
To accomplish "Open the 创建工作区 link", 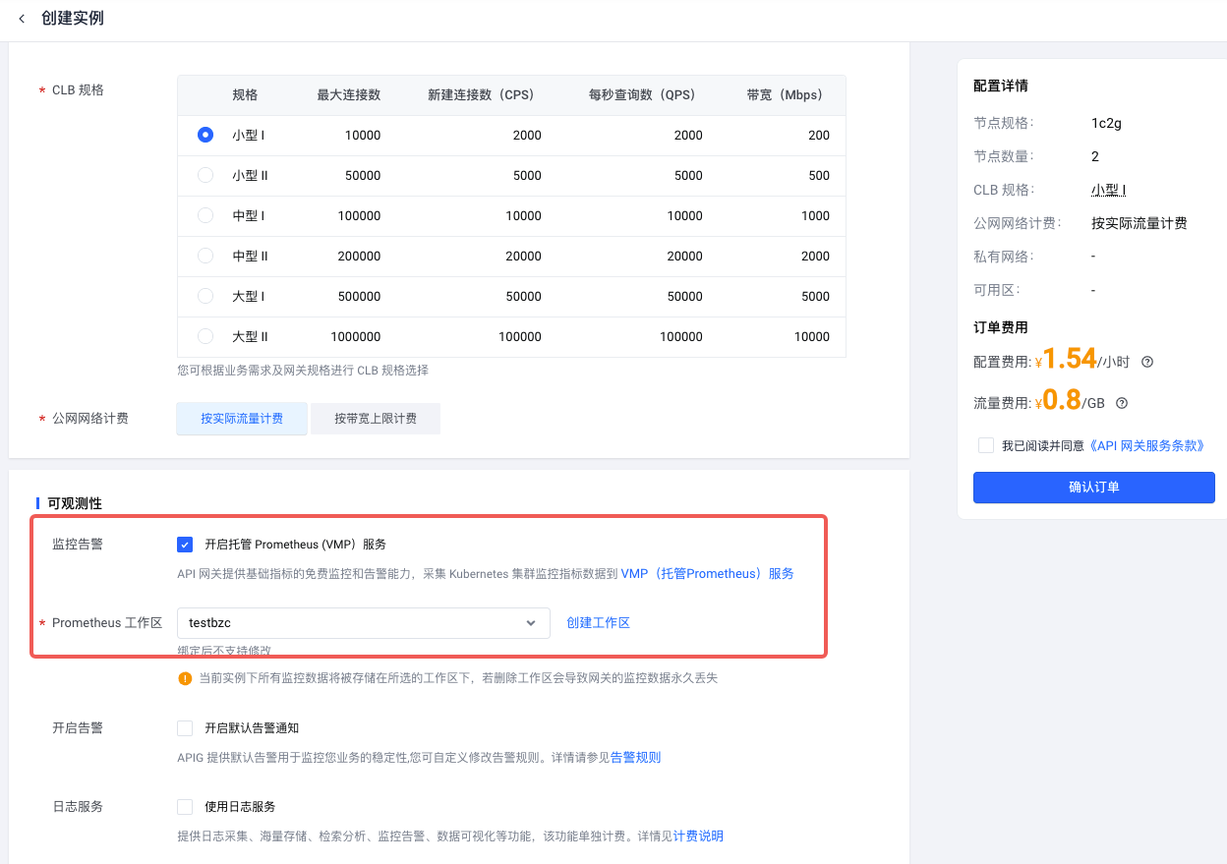I will tap(598, 623).
